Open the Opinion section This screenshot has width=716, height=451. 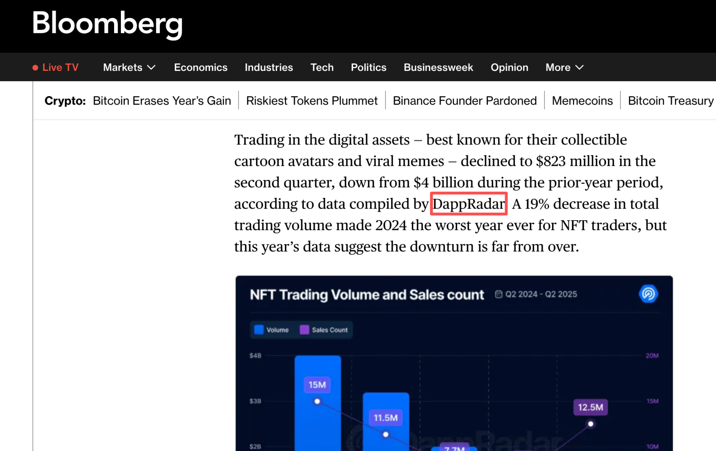[509, 67]
